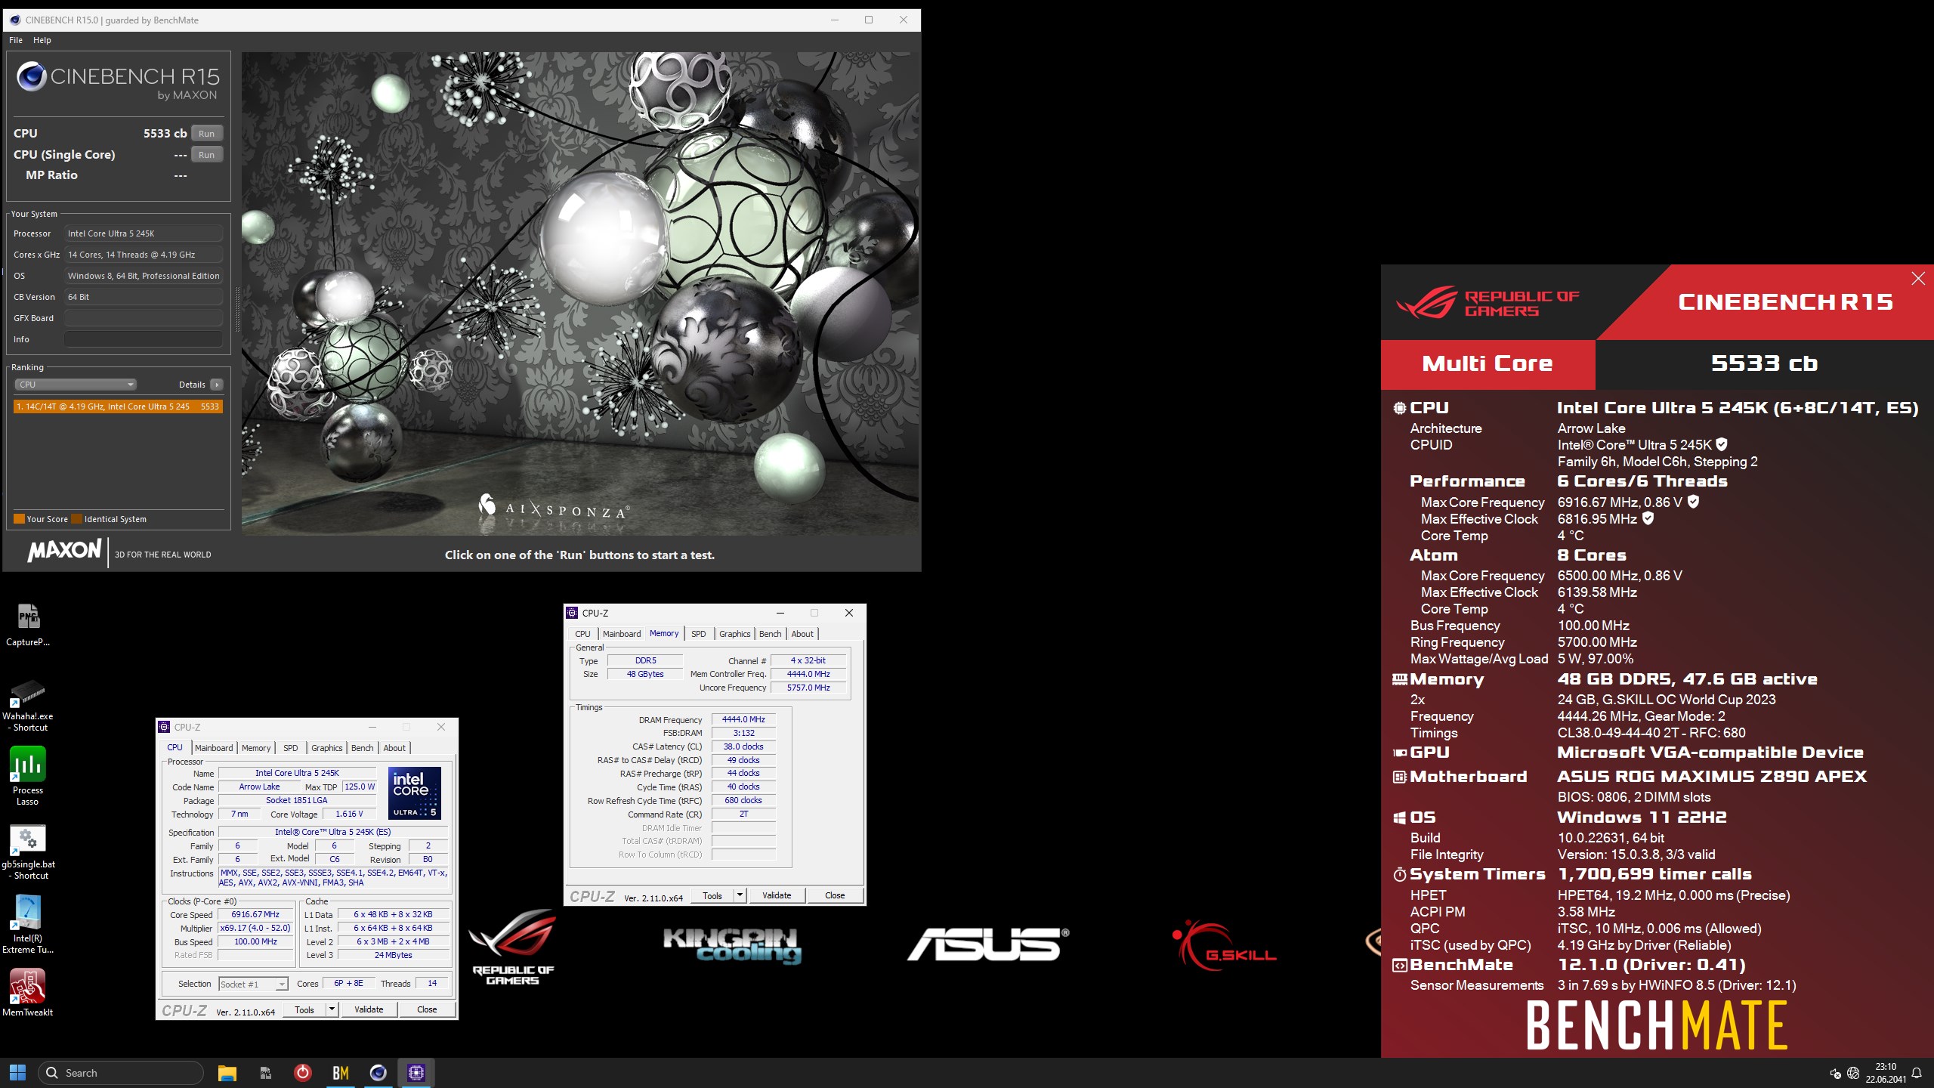Screen dimensions: 1934x1088
Task: Switch to SPD tab in CPU-Z Memory window
Action: click(699, 634)
